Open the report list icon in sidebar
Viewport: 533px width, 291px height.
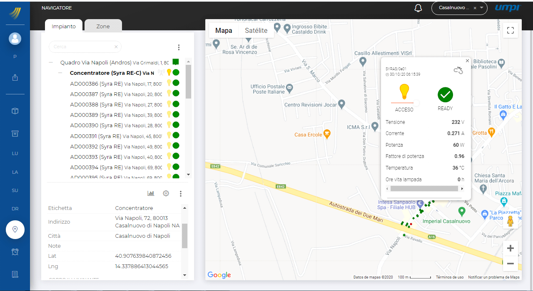coord(15,274)
